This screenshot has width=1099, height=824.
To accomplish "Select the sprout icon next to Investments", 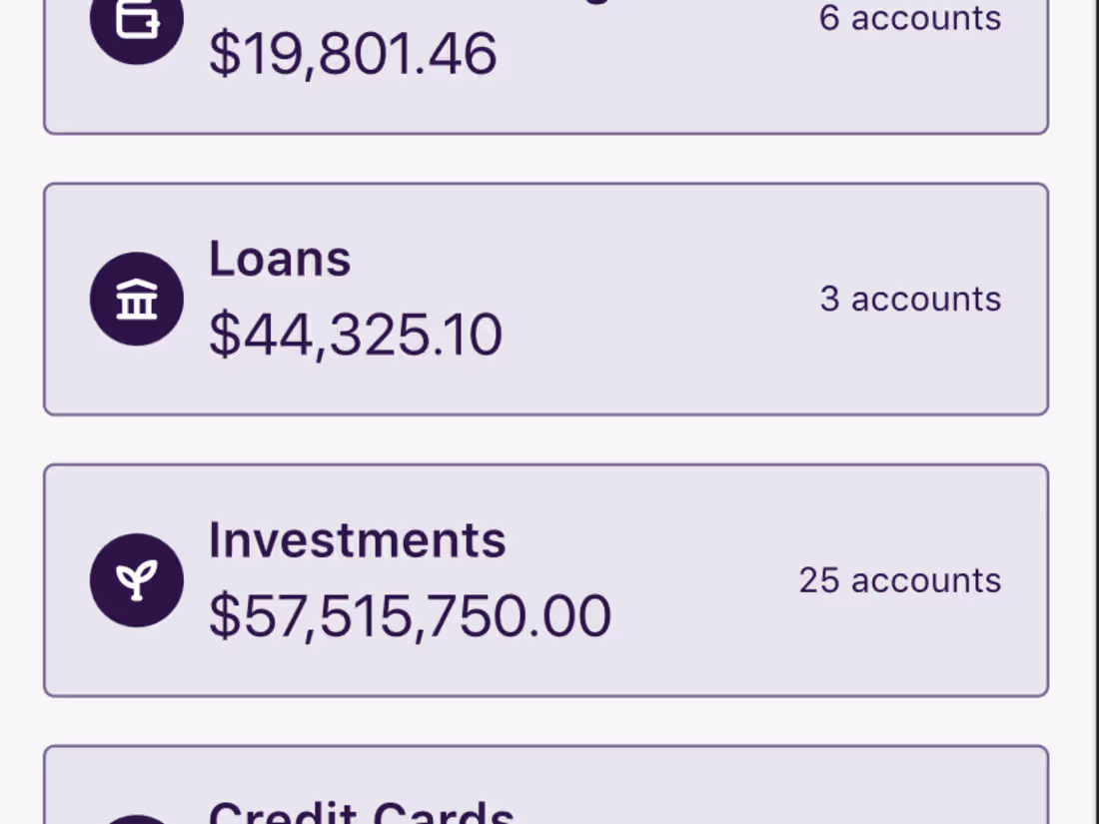I will (x=137, y=579).
